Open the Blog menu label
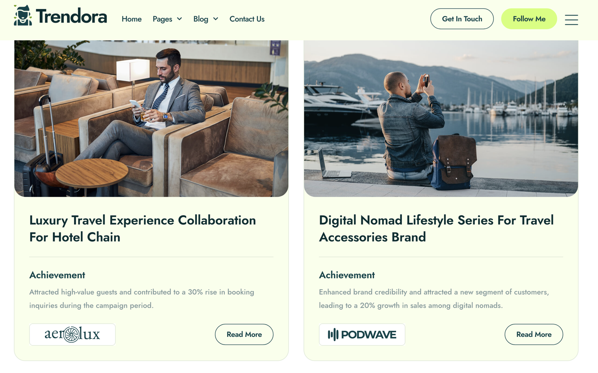598x373 pixels. (x=201, y=19)
